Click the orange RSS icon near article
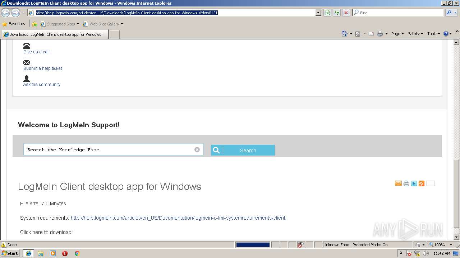460x258 pixels. [422, 183]
